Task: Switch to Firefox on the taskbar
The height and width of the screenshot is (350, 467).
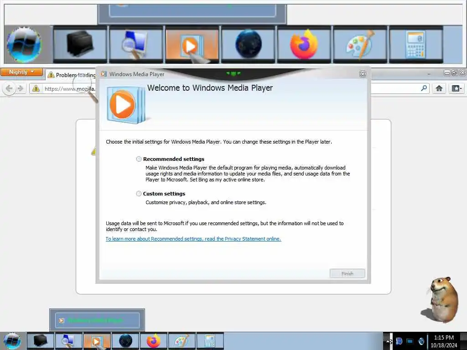Action: coord(154,341)
